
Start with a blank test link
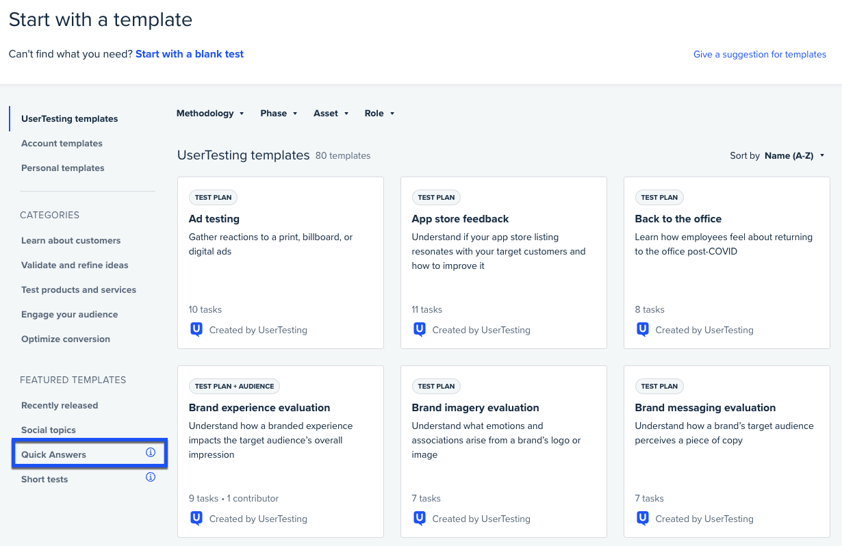(x=190, y=54)
